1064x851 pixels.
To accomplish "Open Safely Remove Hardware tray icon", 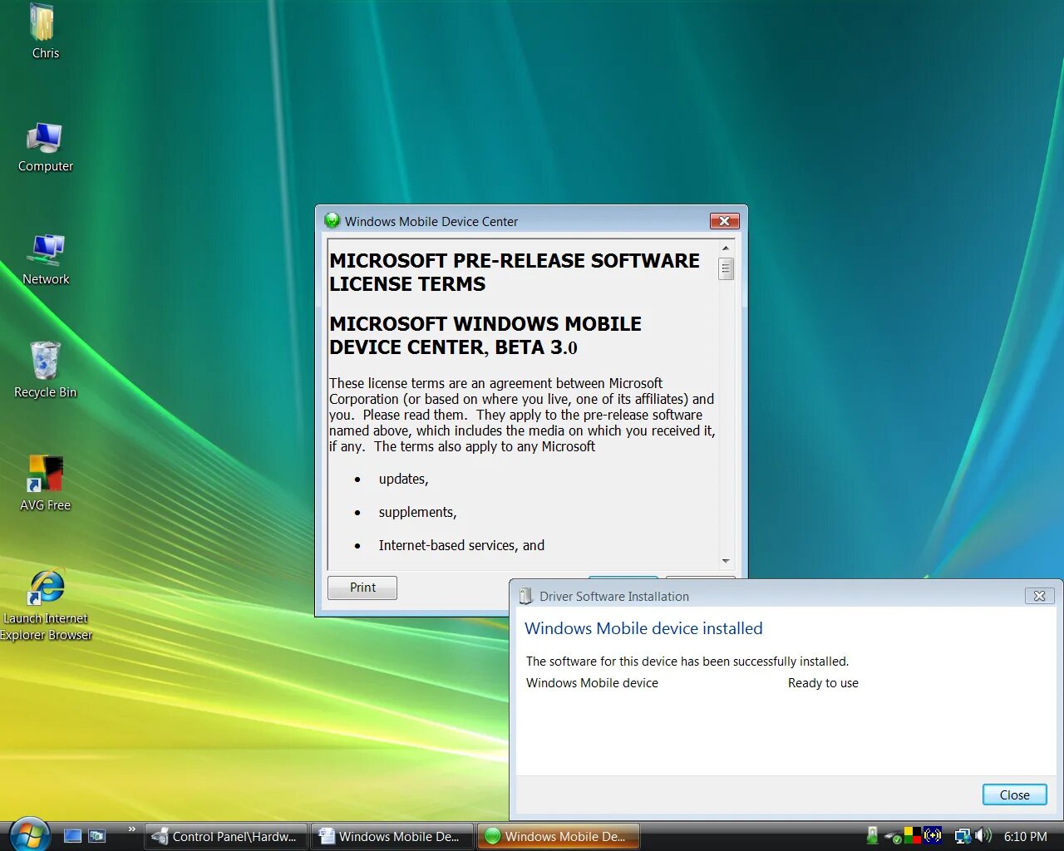I will tap(894, 836).
